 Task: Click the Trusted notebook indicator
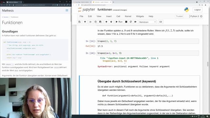click(x=179, y=16)
